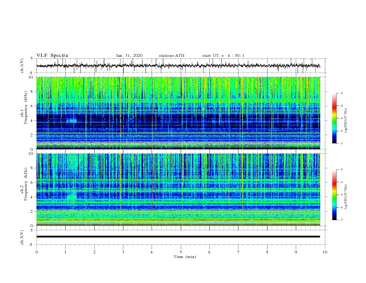The height and width of the screenshot is (283, 366).
Task: Click the "2" tick on the time axis
Action: [x=94, y=252]
